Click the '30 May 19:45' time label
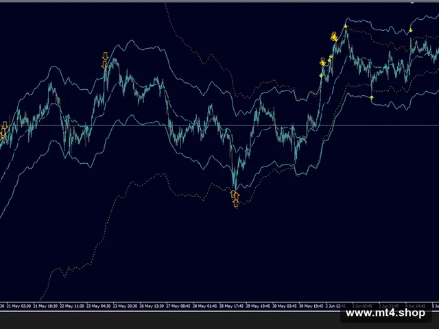 311,306
